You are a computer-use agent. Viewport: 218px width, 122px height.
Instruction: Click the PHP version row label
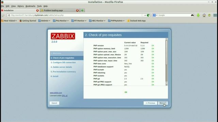point(98,45)
